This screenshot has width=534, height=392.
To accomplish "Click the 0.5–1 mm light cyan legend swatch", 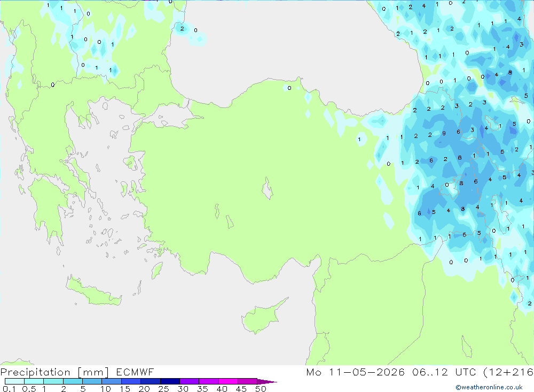I will pos(34,381).
